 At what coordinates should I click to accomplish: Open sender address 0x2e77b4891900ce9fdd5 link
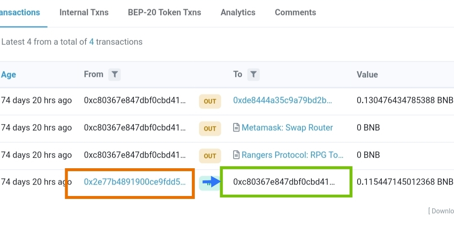click(x=135, y=182)
